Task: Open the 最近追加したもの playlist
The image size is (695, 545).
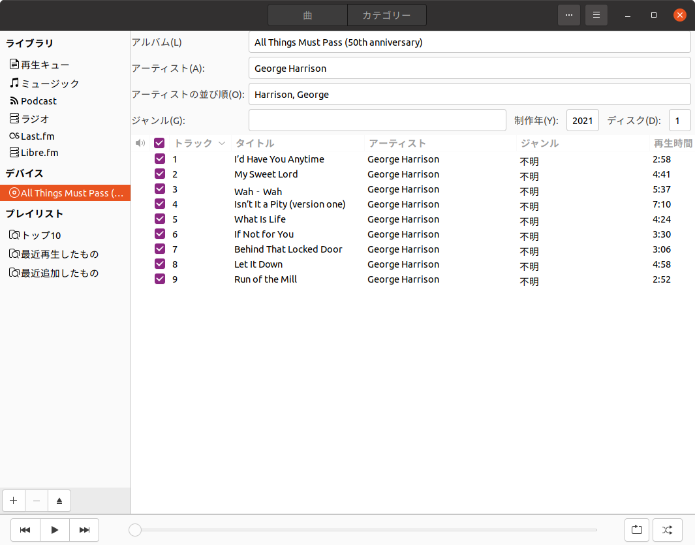Action: pyautogui.click(x=65, y=273)
